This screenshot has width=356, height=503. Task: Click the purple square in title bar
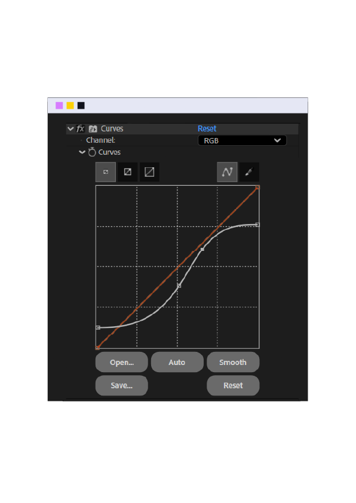pos(59,106)
